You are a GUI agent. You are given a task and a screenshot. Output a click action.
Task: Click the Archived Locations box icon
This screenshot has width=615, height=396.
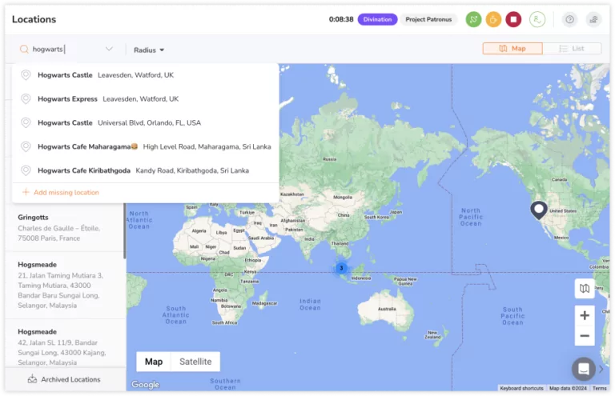[x=32, y=378]
